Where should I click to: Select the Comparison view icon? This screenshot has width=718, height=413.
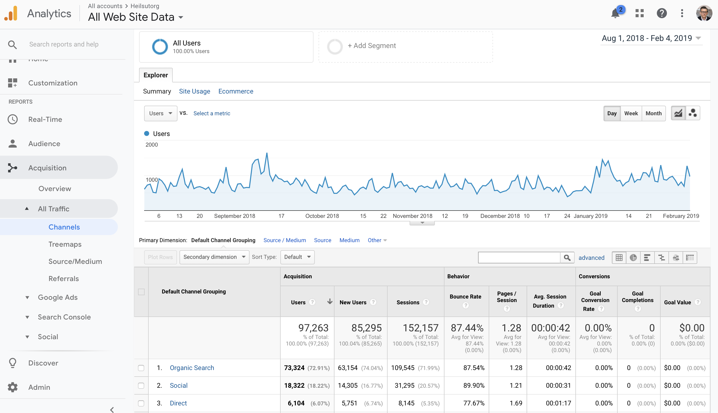(662, 258)
